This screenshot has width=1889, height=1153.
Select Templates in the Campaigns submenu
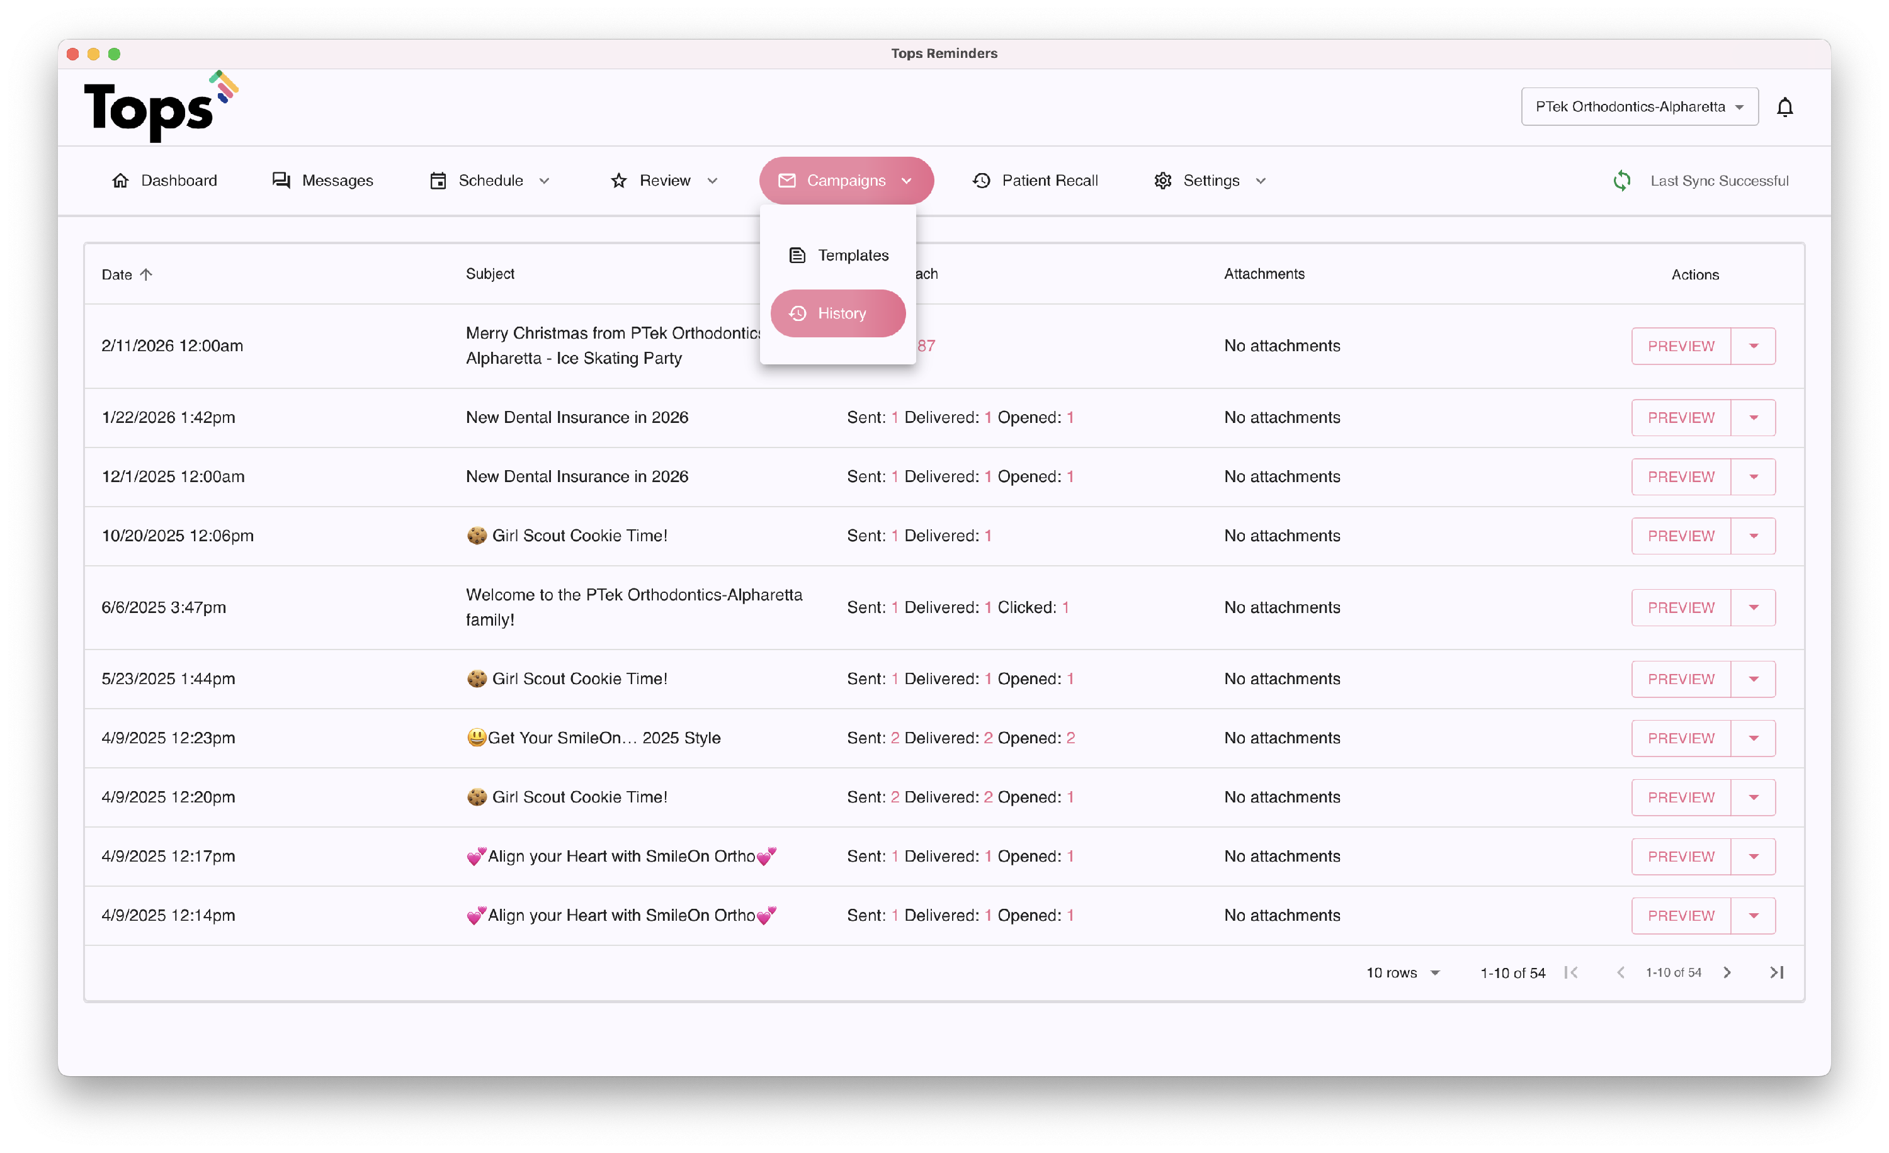[838, 255]
